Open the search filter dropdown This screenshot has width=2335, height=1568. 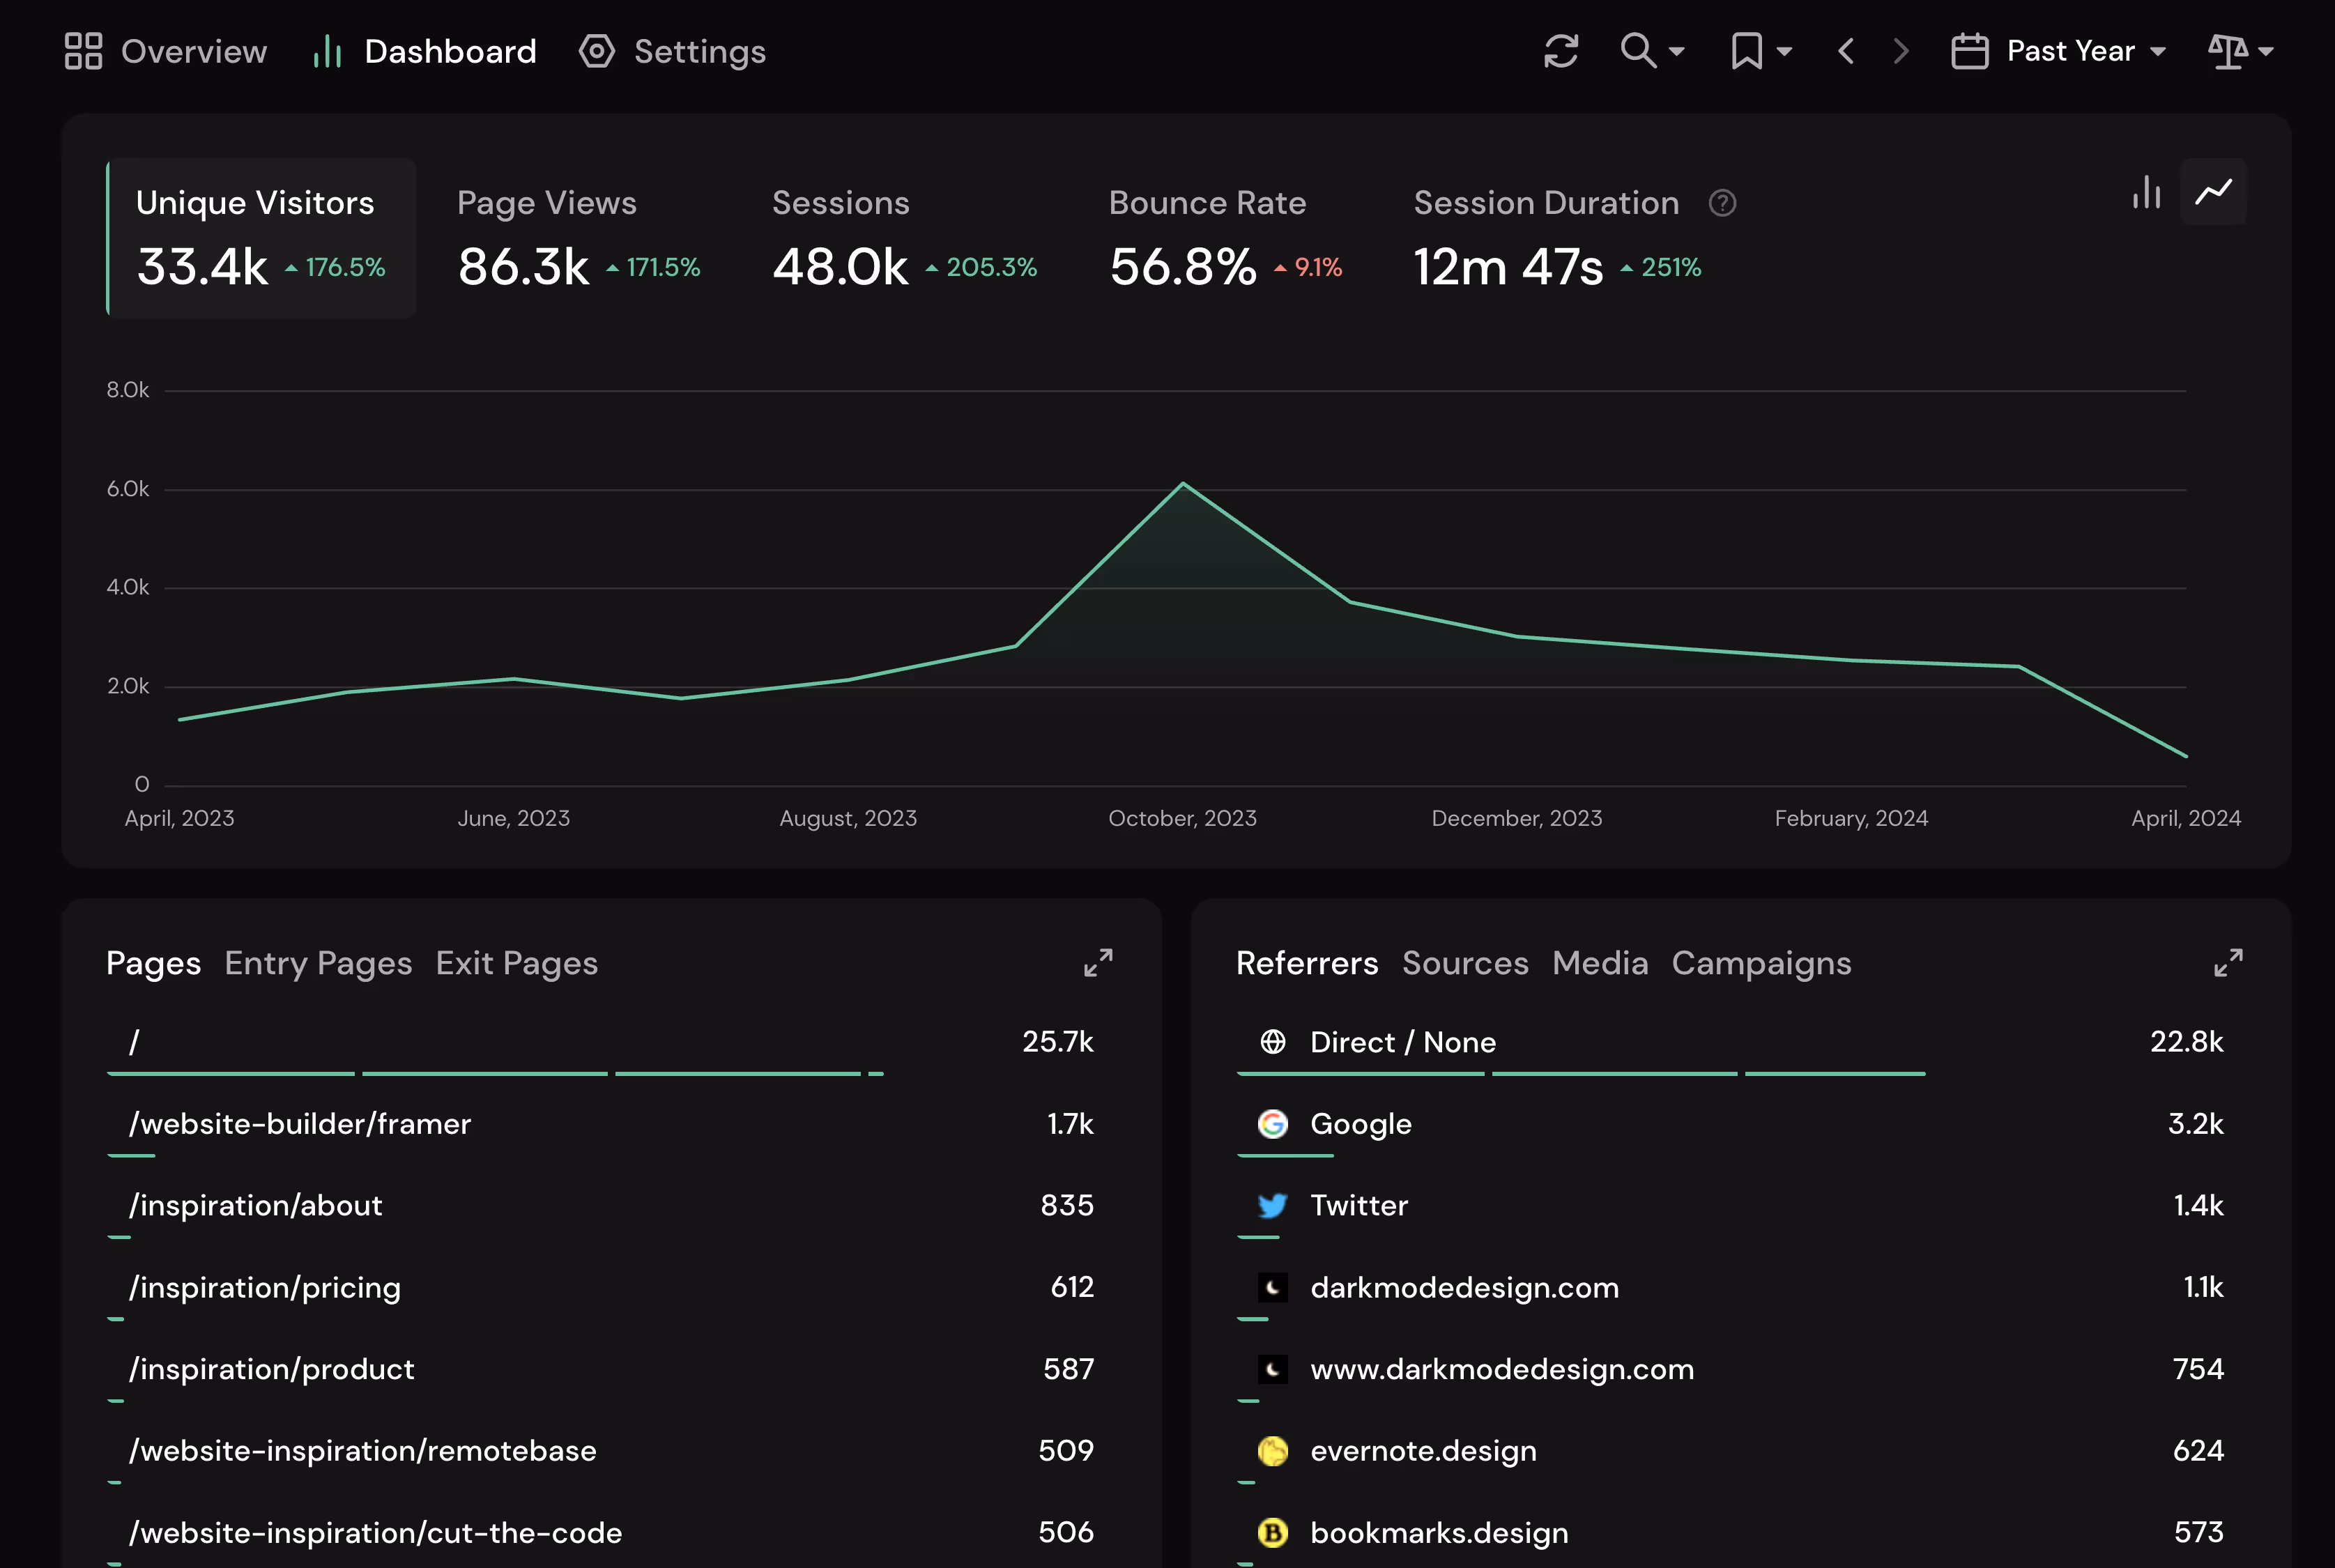[1651, 51]
